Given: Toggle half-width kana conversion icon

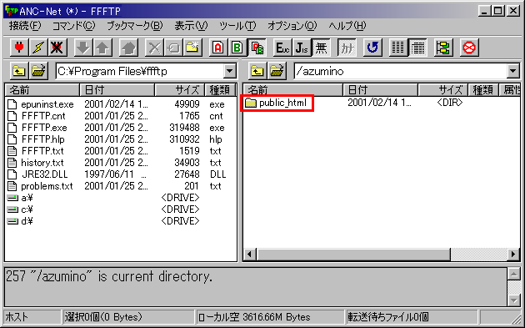Looking at the screenshot, I should [x=347, y=48].
